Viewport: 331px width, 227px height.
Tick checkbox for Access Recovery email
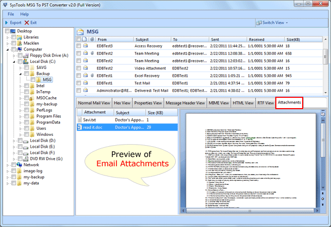point(79,46)
